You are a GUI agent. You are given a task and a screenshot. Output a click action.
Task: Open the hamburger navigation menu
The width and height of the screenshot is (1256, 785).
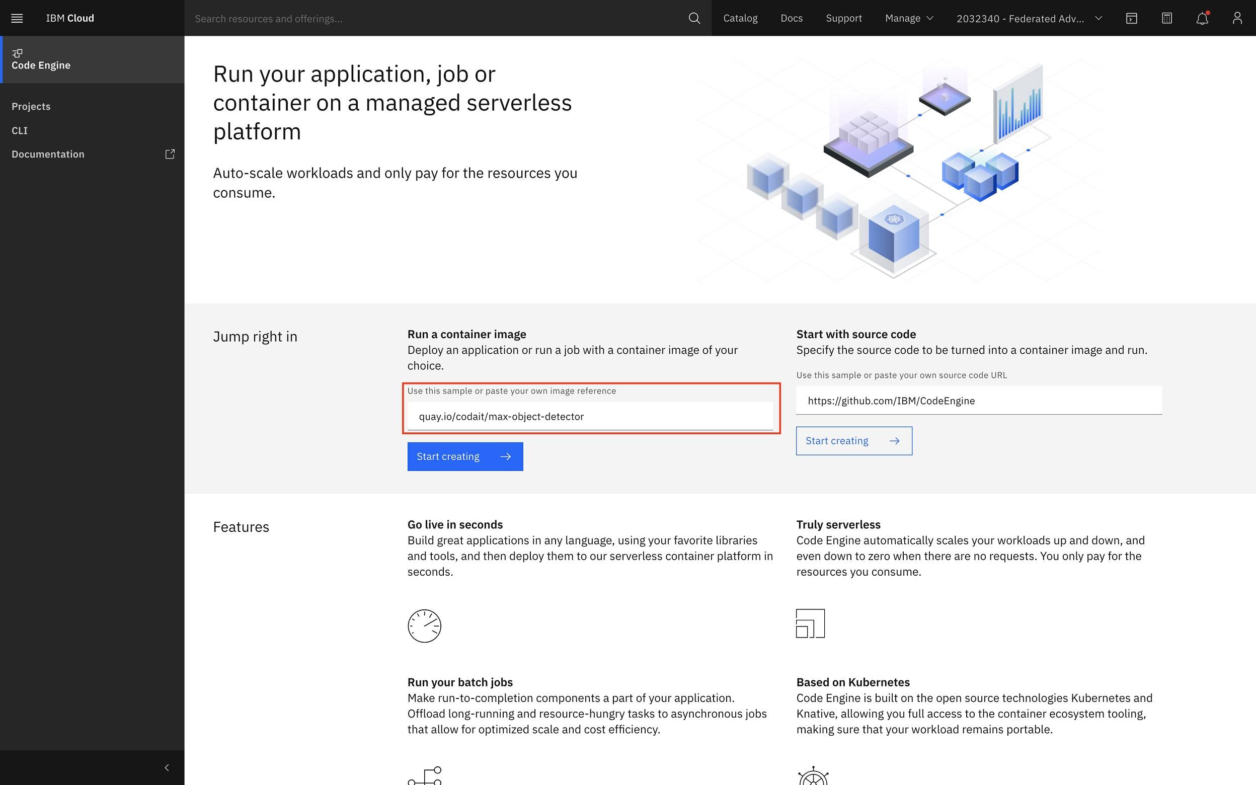tap(17, 18)
